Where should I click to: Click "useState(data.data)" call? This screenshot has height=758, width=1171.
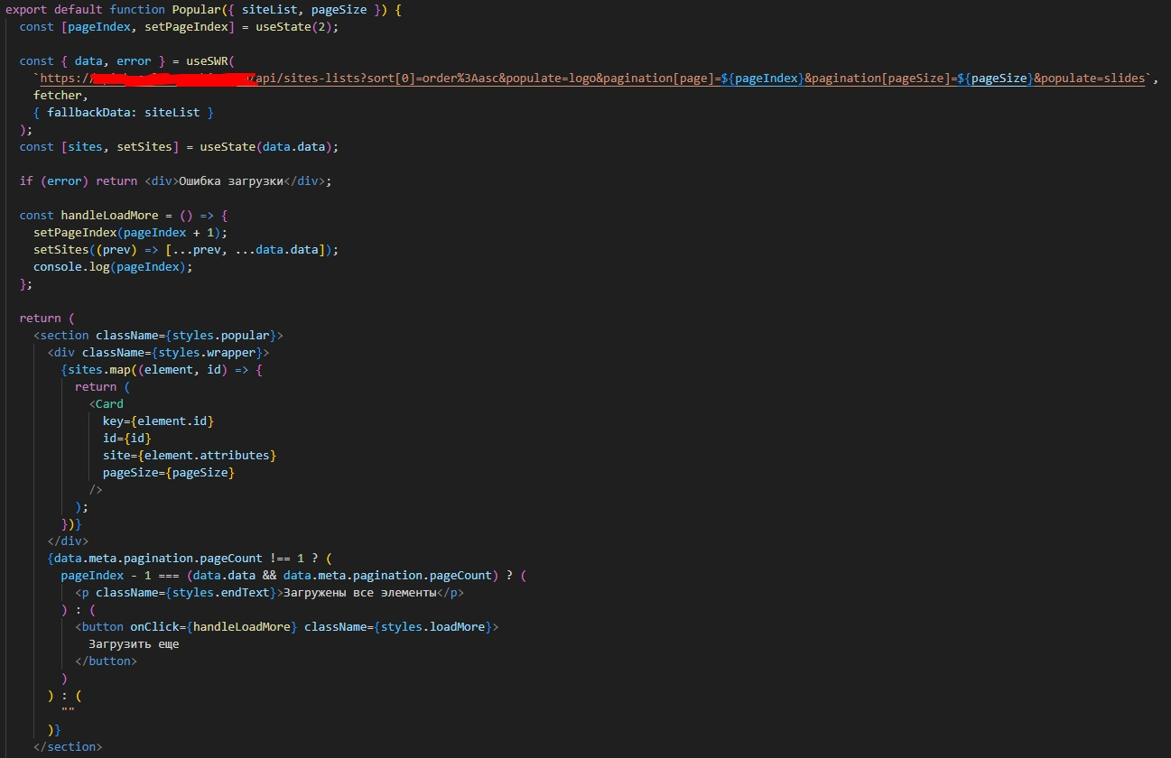[269, 146]
